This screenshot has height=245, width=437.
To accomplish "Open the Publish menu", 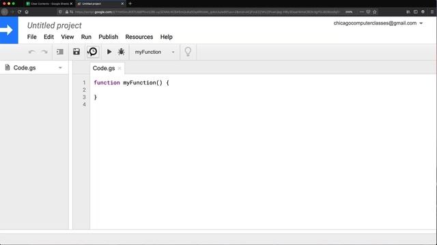I will 109,37.
